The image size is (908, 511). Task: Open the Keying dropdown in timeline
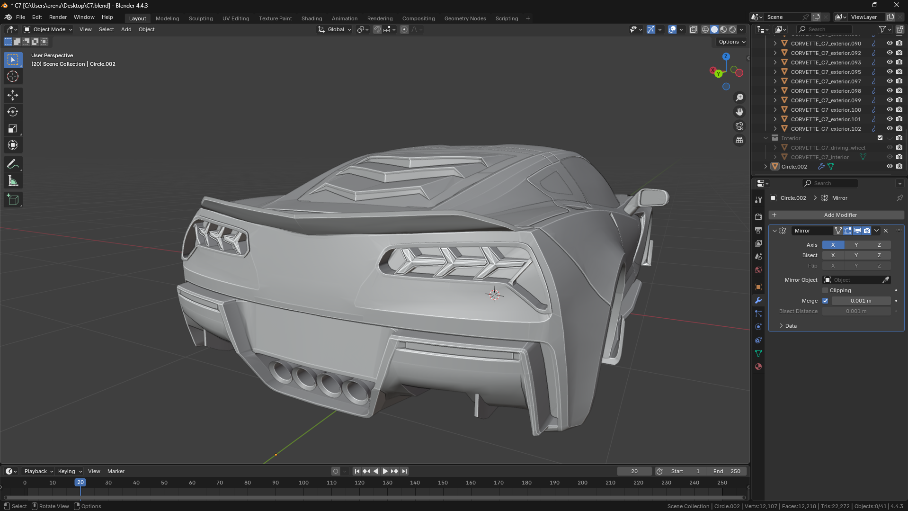(70, 471)
